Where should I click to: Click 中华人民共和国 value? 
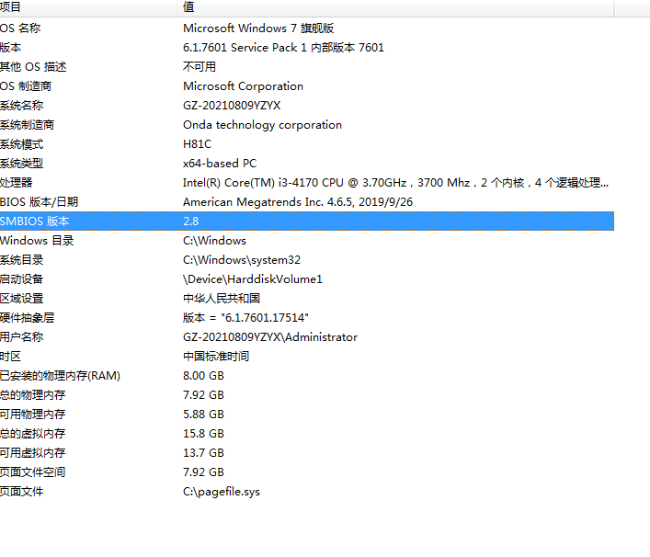tap(222, 299)
